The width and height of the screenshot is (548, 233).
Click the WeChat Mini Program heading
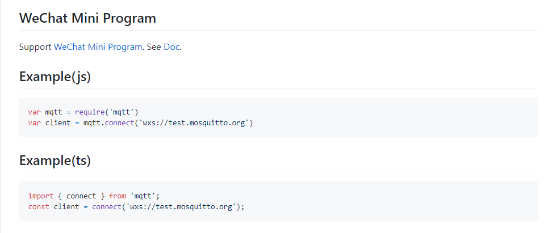point(87,18)
